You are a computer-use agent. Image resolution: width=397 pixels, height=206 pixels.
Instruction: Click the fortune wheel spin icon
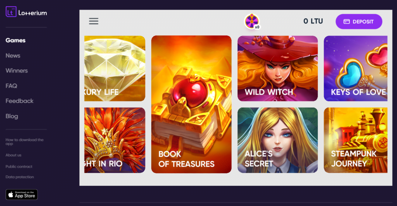coord(252,21)
